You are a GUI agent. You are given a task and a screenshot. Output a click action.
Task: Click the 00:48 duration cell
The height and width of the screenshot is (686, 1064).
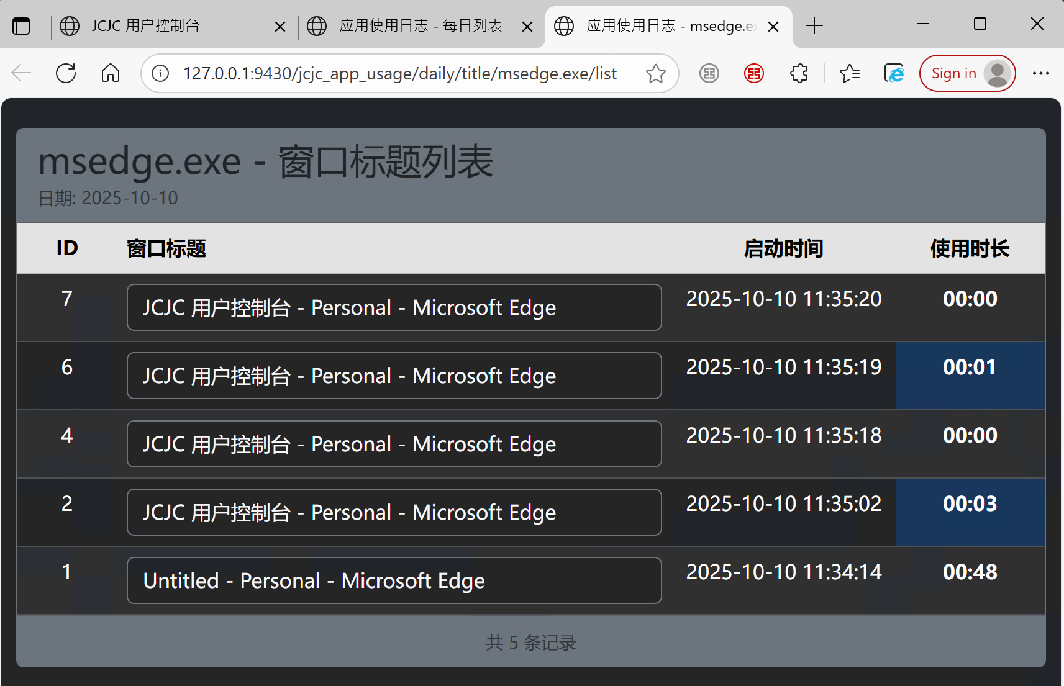tap(970, 580)
